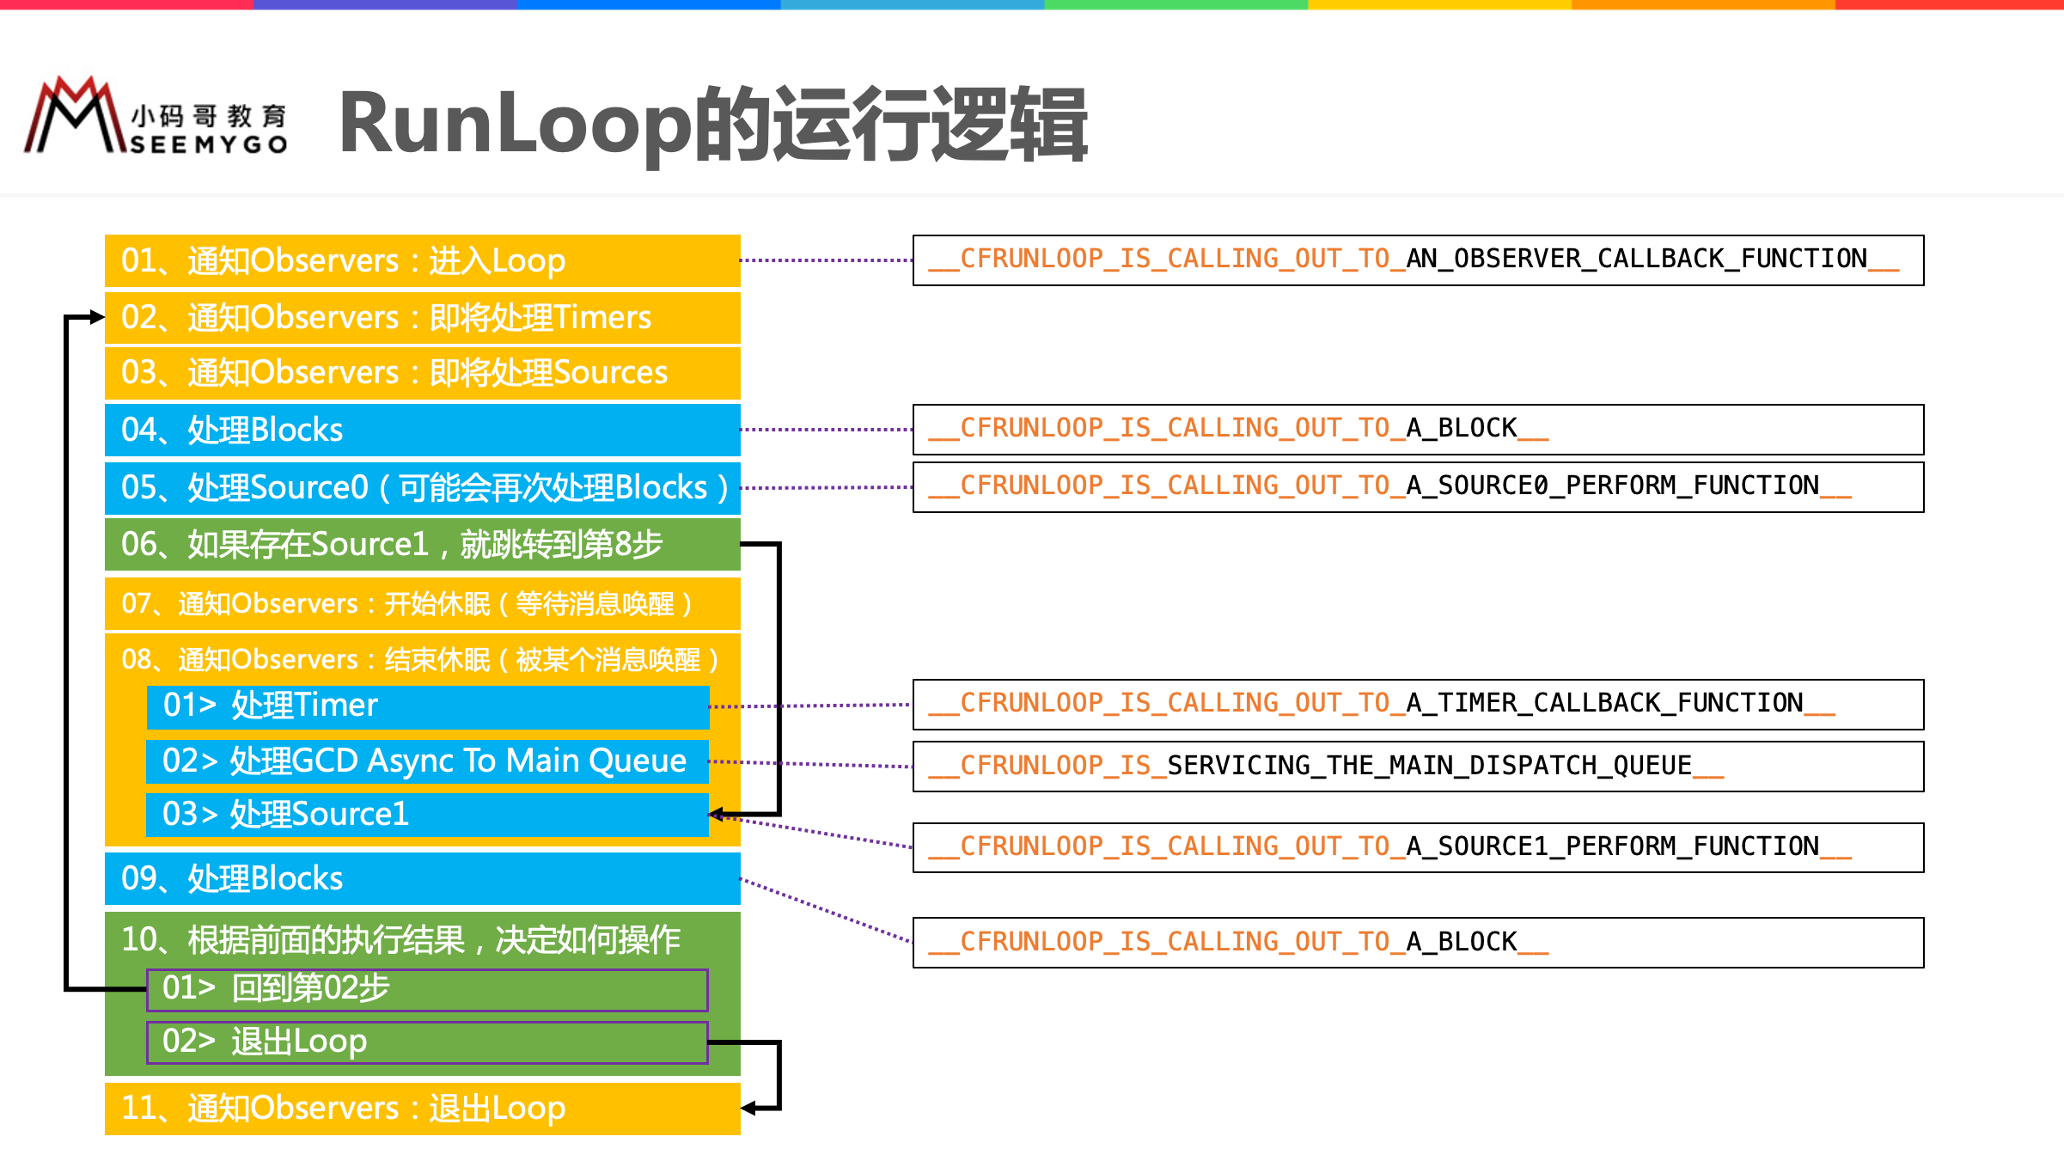Screen dimensions: 2064x1167
Task: Select sub-step 01> 处理Timer
Action: coord(427,706)
